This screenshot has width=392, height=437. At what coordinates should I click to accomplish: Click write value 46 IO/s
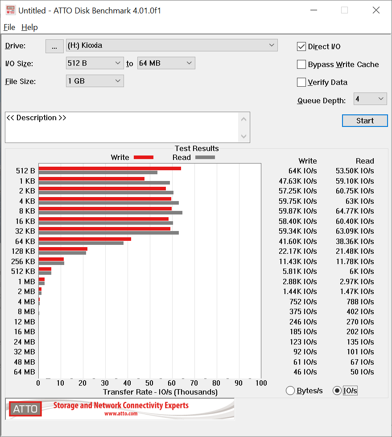pos(305,372)
